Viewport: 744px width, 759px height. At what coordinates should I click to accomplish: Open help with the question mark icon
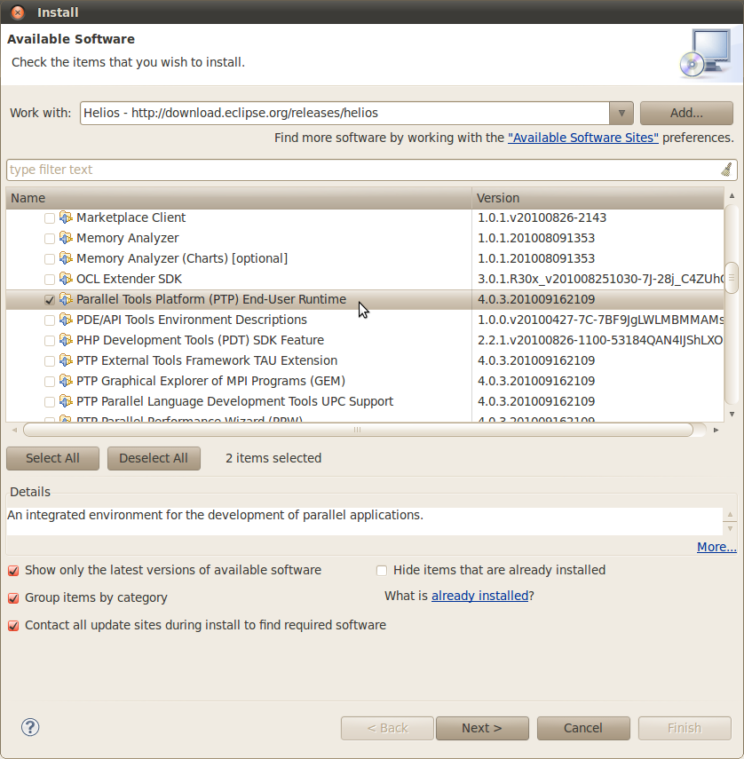coord(30,727)
